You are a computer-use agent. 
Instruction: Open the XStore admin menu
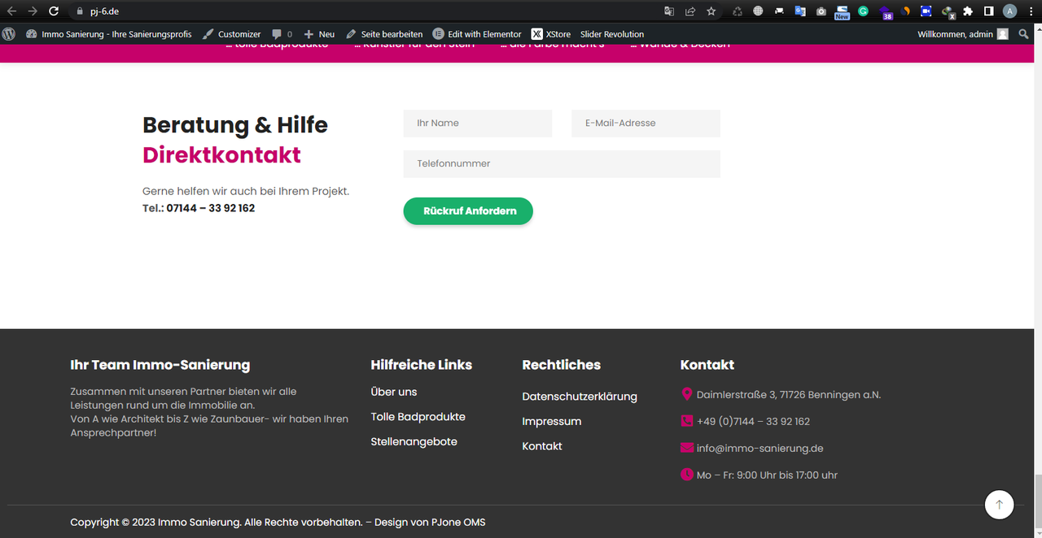tap(551, 34)
